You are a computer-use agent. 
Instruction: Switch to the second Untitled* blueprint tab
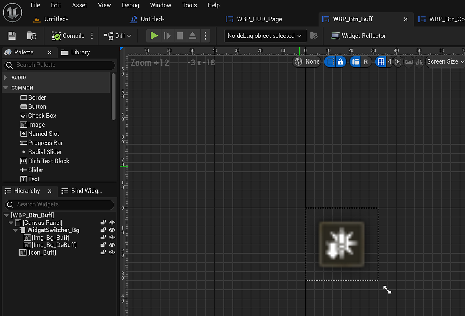click(x=153, y=19)
